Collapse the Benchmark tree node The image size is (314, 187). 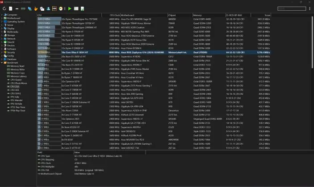click(2, 63)
